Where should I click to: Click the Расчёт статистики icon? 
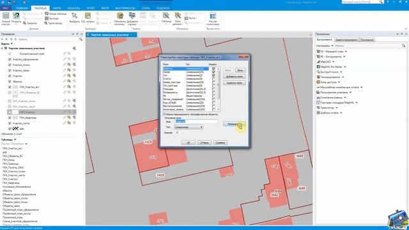pyautogui.click(x=213, y=15)
